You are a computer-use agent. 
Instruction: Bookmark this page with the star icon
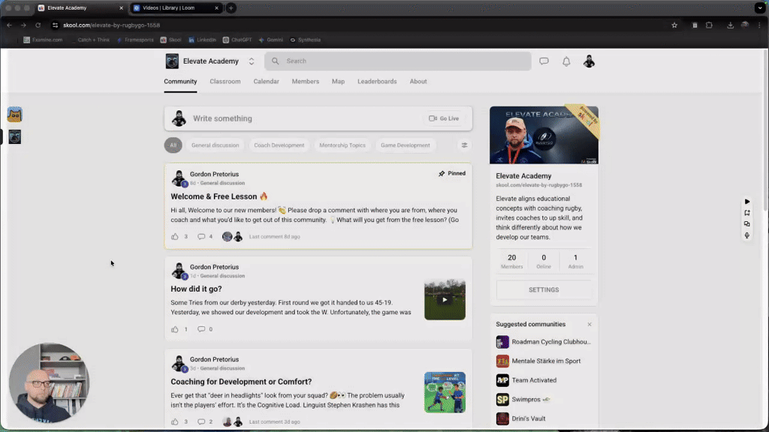(x=674, y=25)
